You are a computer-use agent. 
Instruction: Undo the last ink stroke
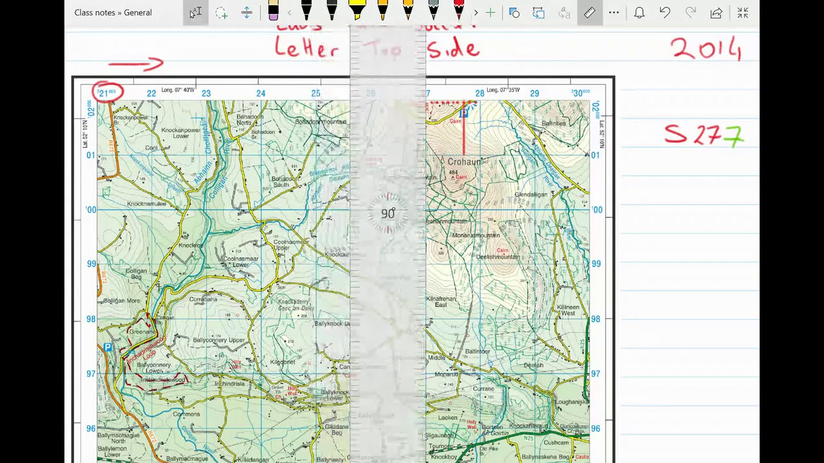click(665, 12)
